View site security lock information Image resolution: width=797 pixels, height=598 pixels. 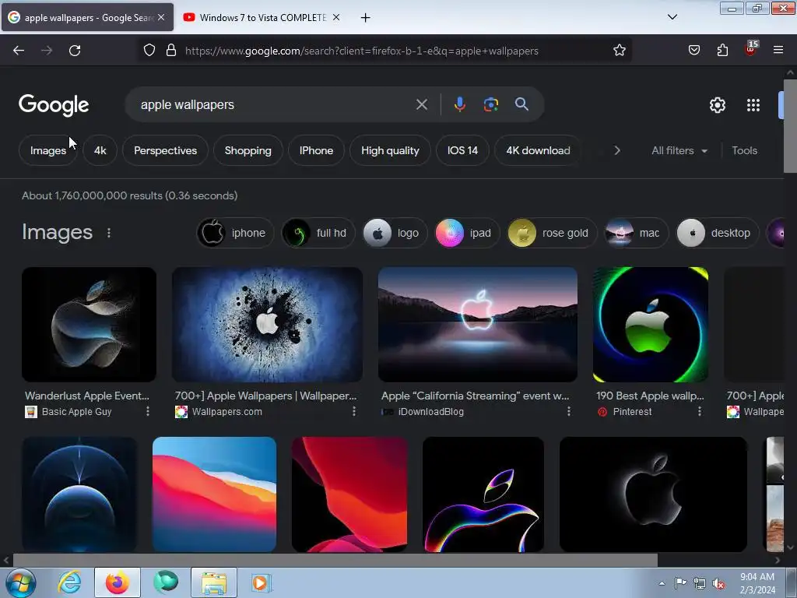(x=171, y=51)
